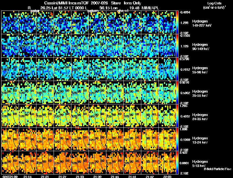Click the 'Hydrogen 90-149 keV' row label
Image resolution: width=233 pixels, height=178 pixels.
point(201,47)
